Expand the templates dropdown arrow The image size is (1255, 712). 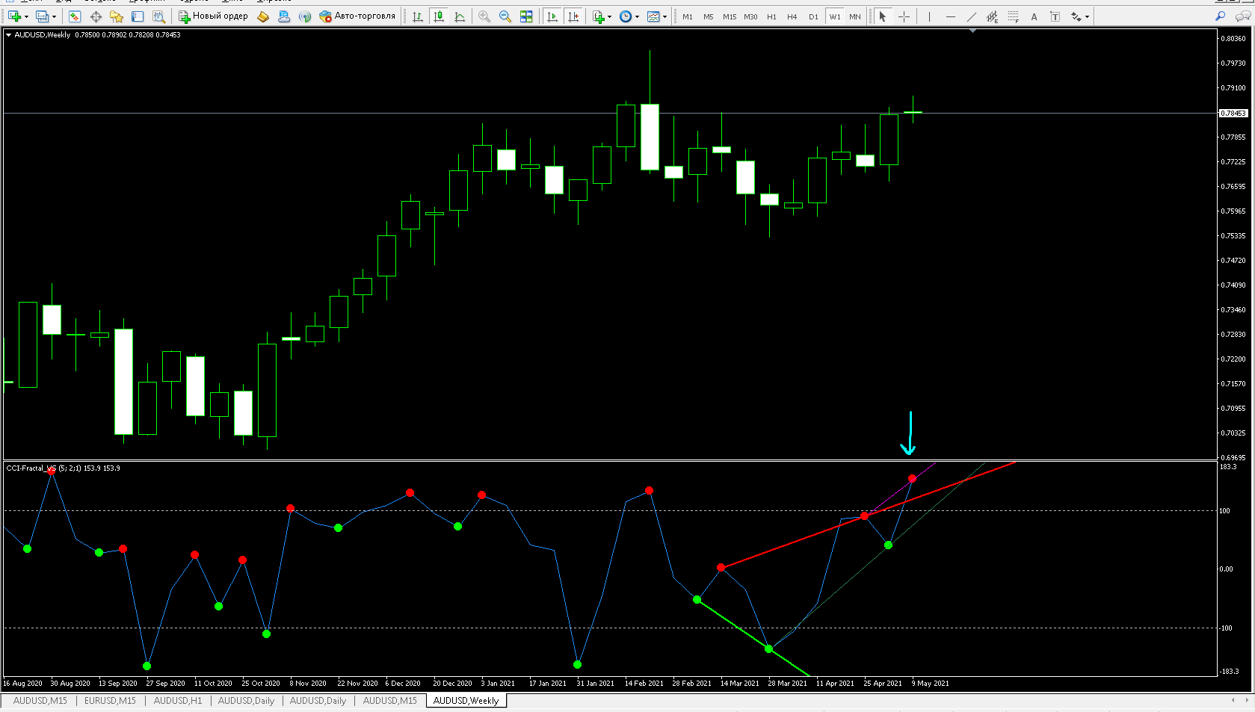(664, 16)
